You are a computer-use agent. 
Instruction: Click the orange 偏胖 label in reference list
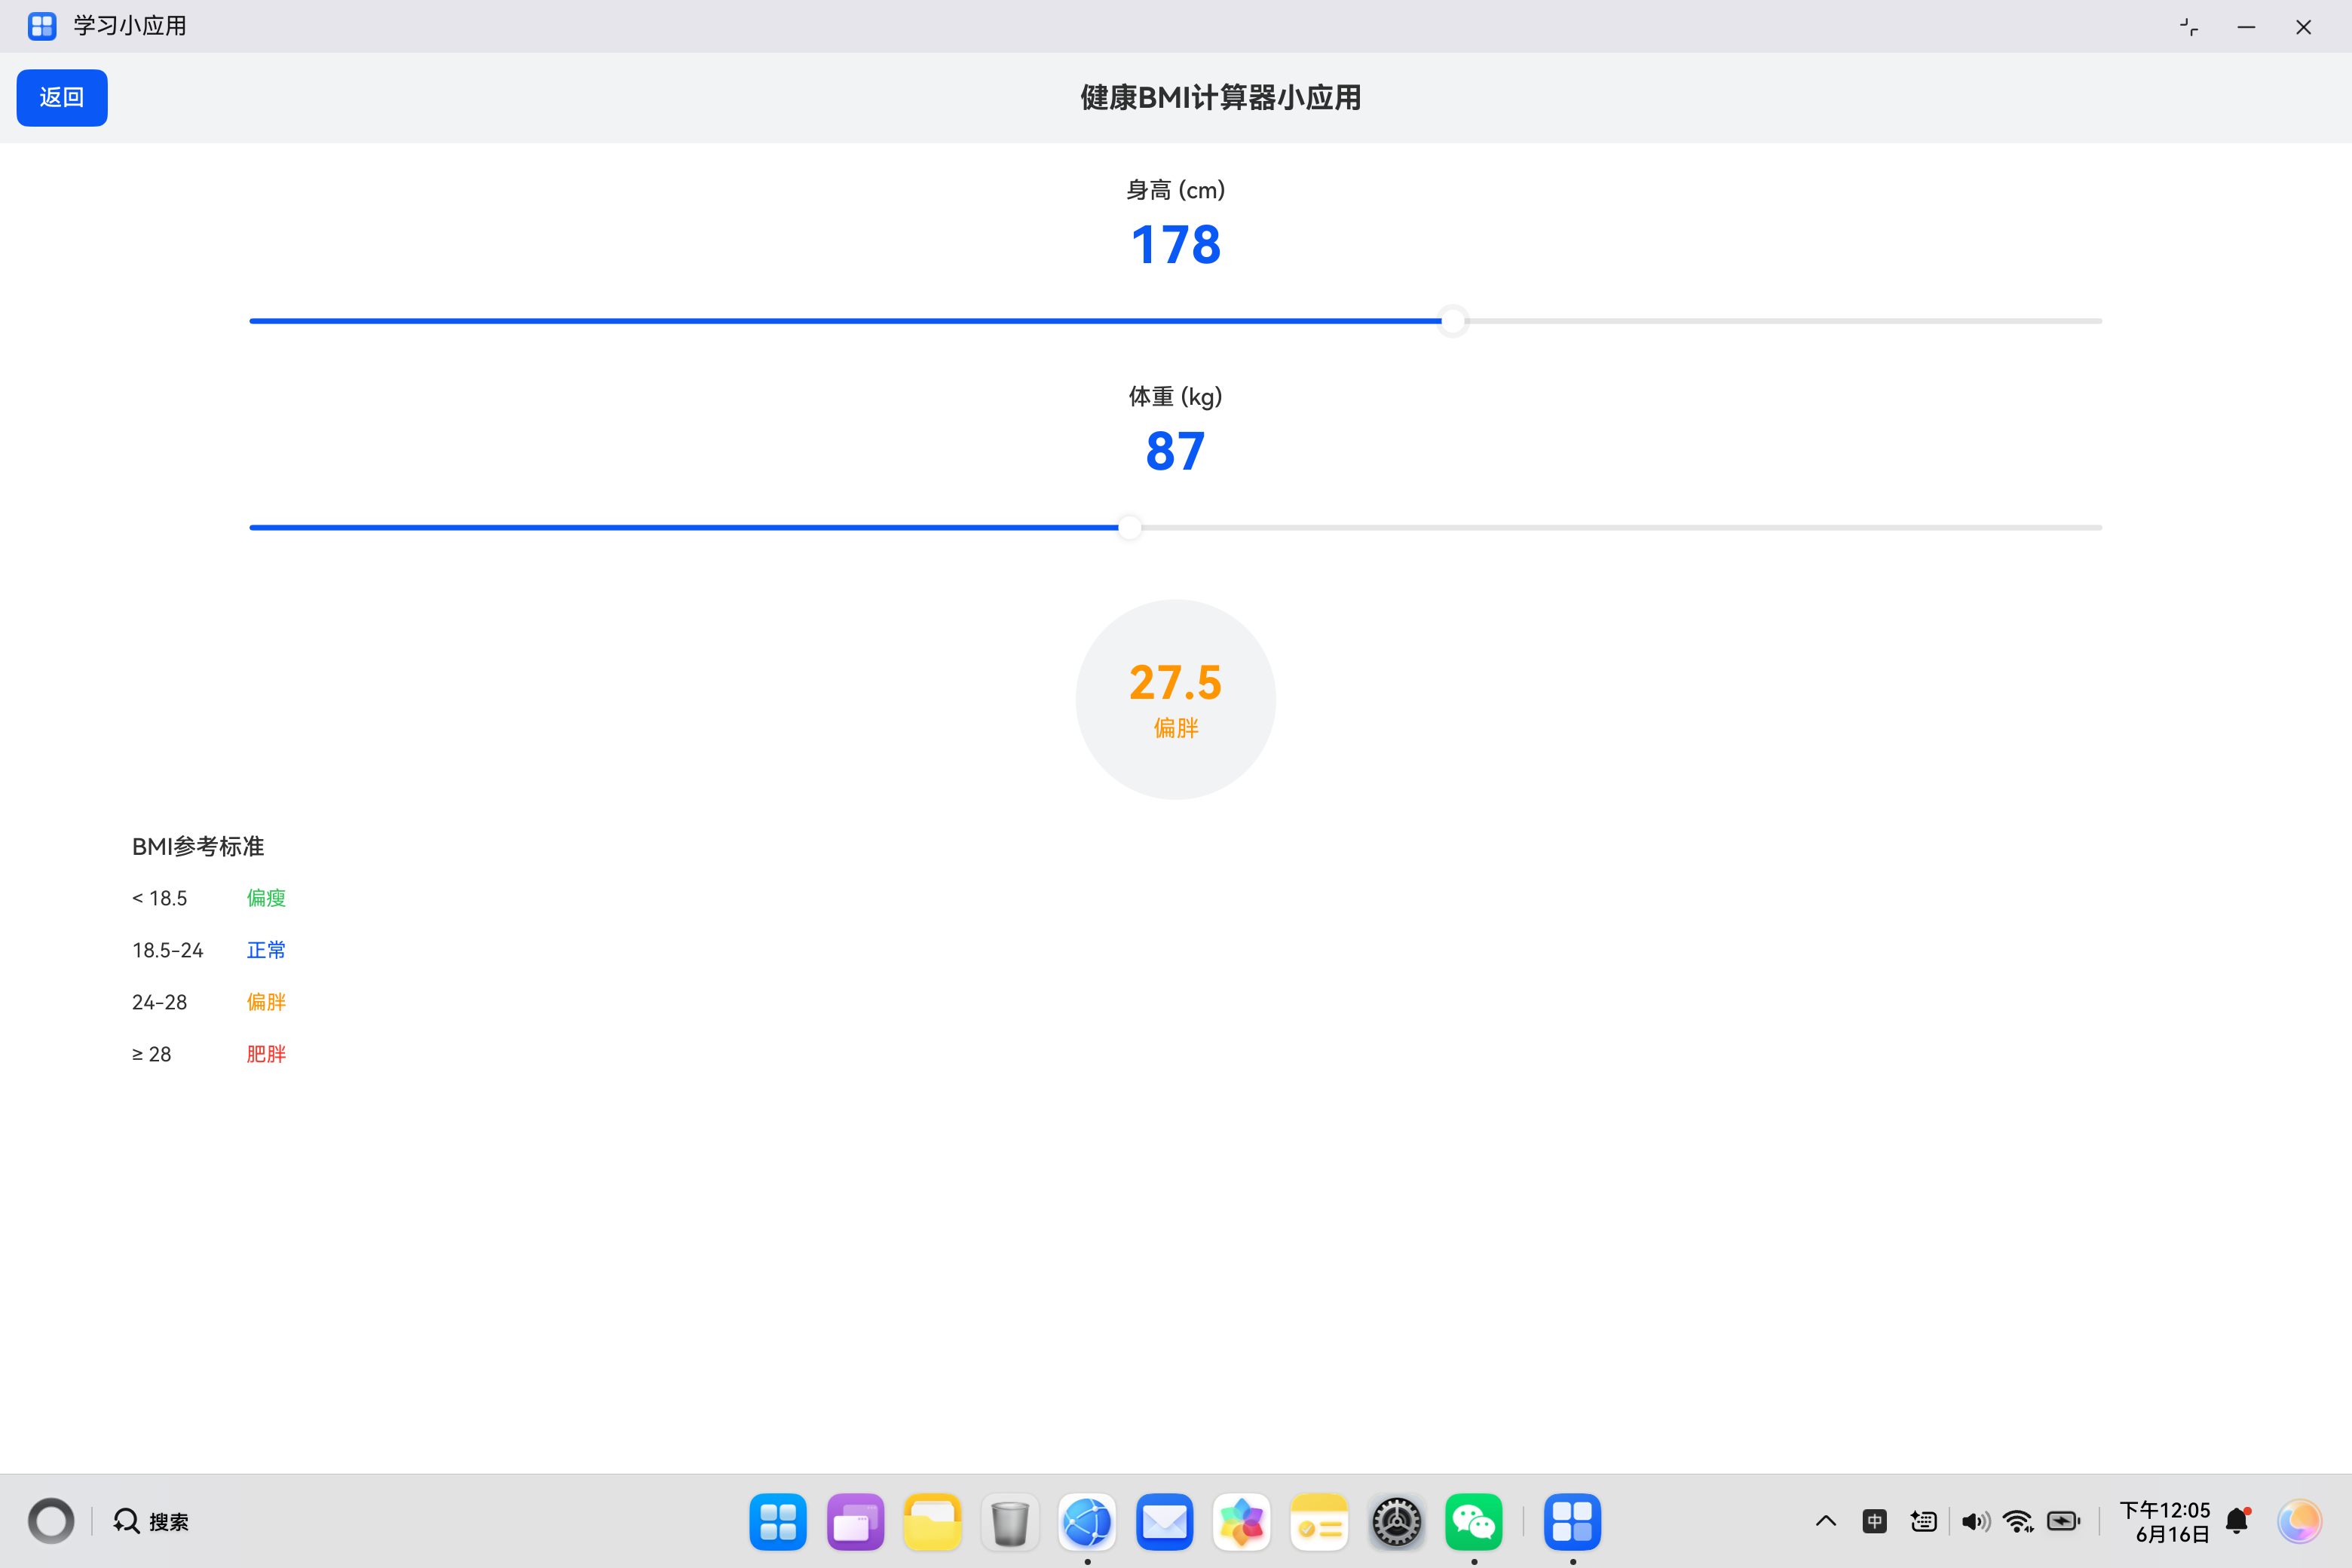(x=266, y=1002)
